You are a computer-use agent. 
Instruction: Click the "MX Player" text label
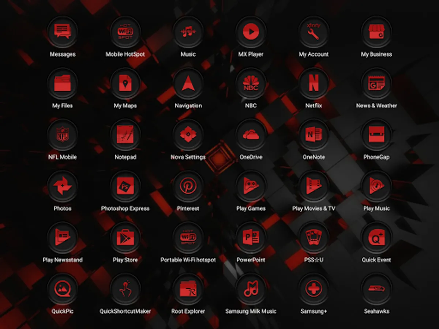pyautogui.click(x=251, y=54)
